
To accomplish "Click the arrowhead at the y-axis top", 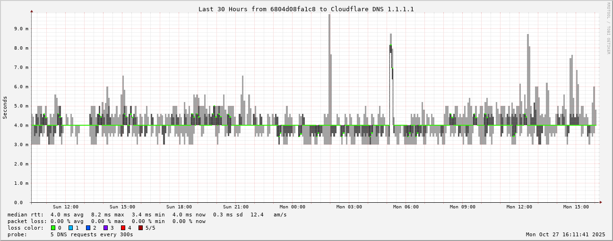I will [32, 11].
